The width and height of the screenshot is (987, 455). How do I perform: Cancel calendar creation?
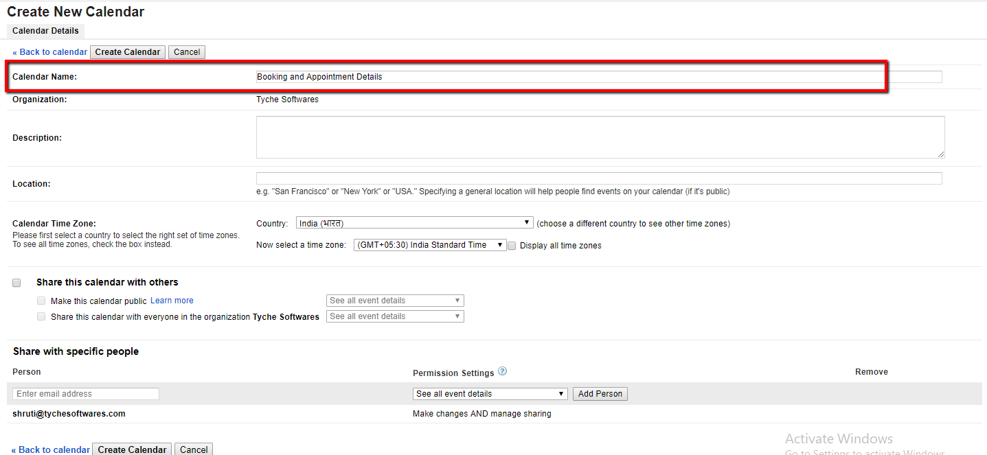click(x=186, y=51)
